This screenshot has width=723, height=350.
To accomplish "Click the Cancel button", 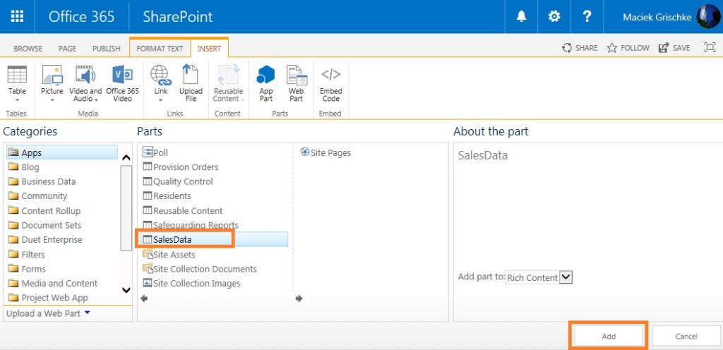I will tap(686, 336).
